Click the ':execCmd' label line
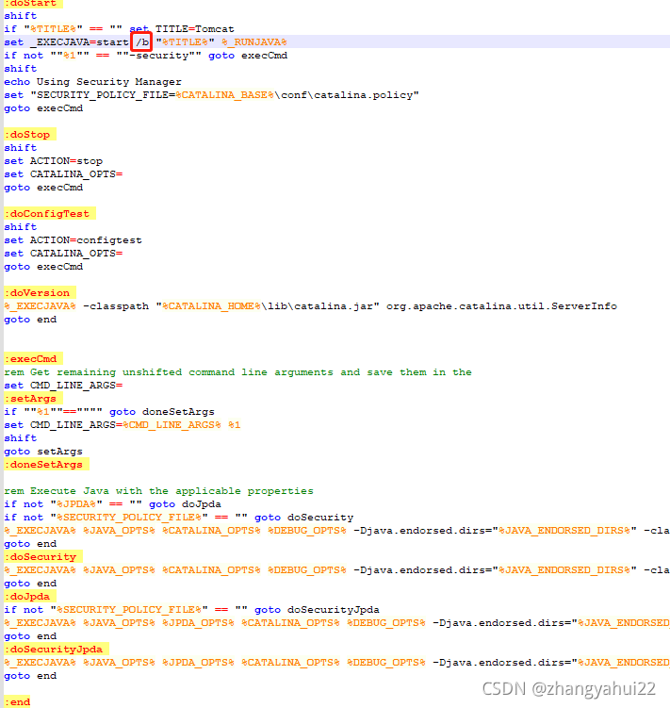 tap(33, 359)
